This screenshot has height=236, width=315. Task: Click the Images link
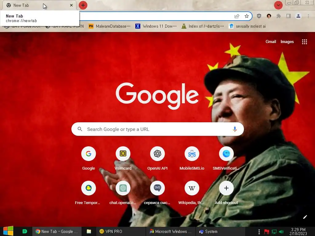(287, 41)
